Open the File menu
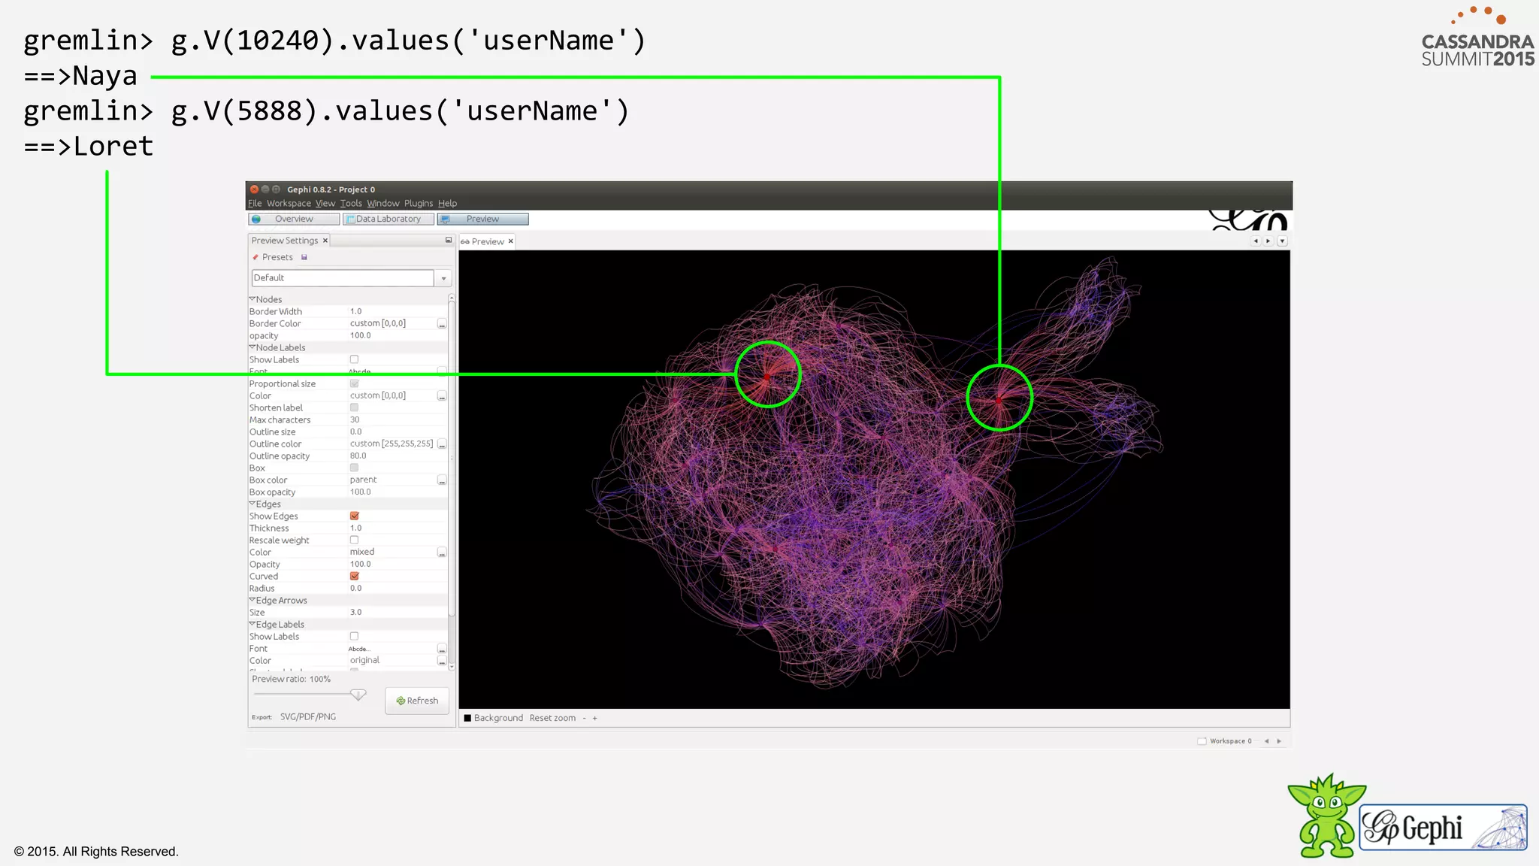Image resolution: width=1539 pixels, height=866 pixels. 255,204
